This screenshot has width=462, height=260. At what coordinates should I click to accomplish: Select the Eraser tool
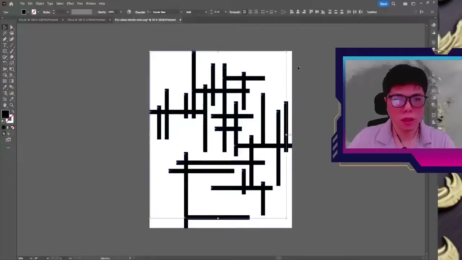click(x=12, y=57)
